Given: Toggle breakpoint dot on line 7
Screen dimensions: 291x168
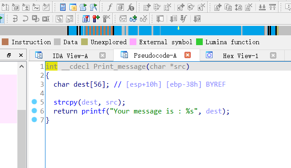Looking at the screenshot, I should click(34, 119).
